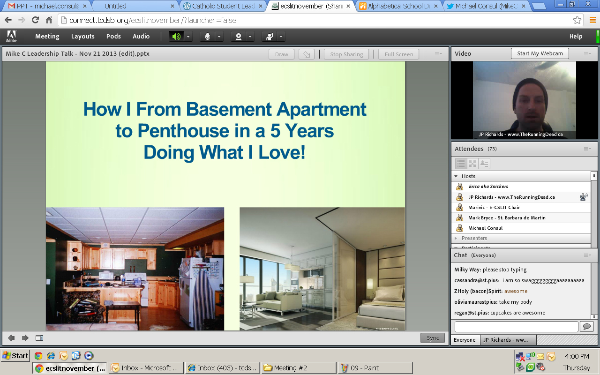The height and width of the screenshot is (375, 600).
Task: Click the raise hand status icon
Action: 270,37
